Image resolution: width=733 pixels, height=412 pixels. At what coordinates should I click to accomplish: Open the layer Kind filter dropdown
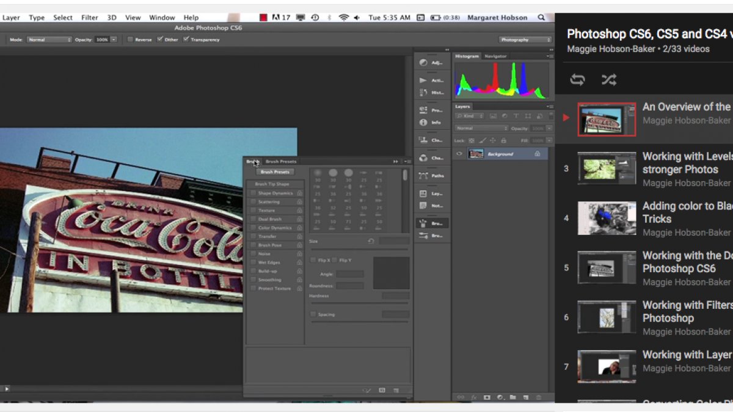click(470, 116)
